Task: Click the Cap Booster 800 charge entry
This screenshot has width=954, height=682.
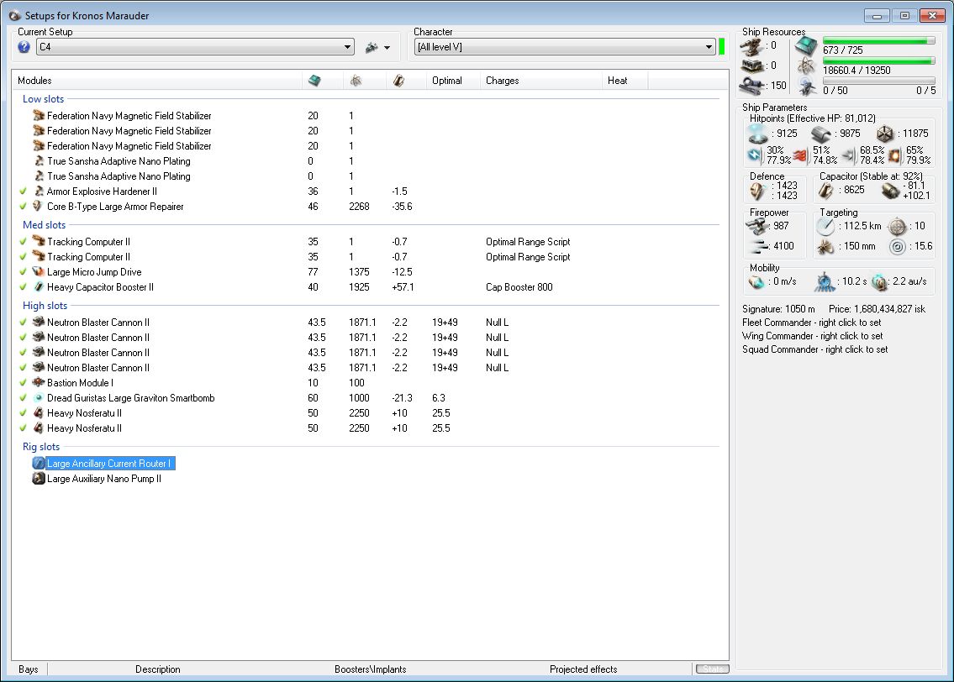Action: coord(519,287)
